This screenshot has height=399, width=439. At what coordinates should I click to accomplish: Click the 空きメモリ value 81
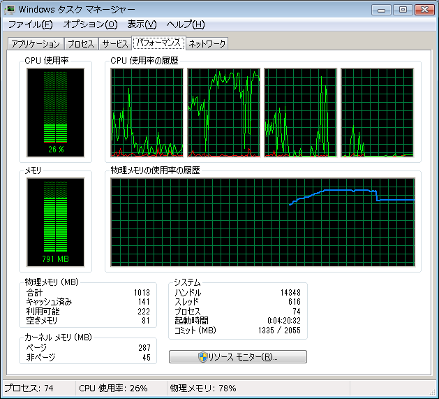[146, 321]
